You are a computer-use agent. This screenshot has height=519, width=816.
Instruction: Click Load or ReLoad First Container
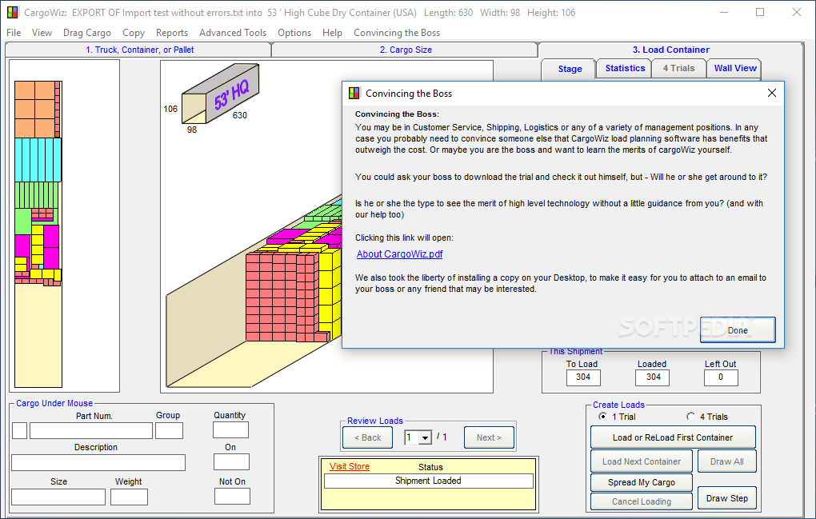(672, 438)
